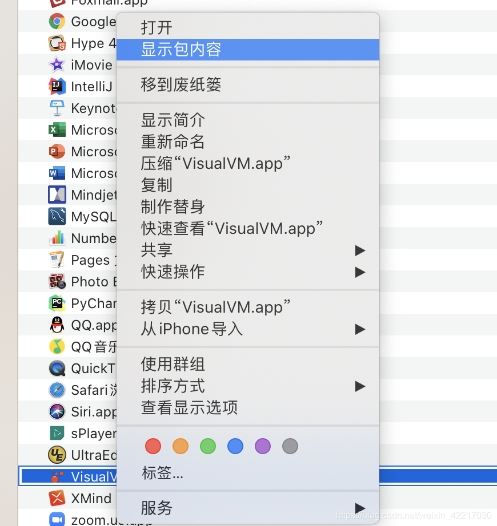
Task: Click 拷贝"VisualVM.app" menu entry
Action: (248, 307)
